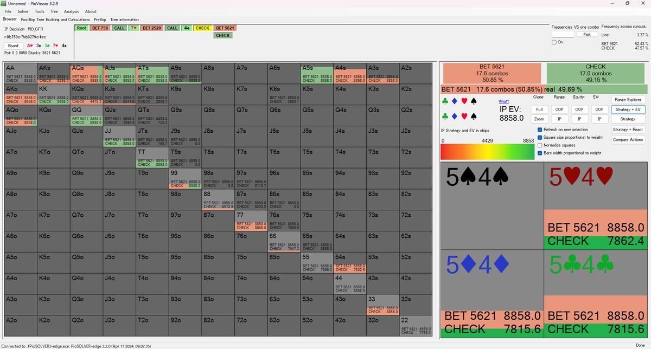
Task: Toggle Bars width proportional to weight
Action: click(539, 153)
